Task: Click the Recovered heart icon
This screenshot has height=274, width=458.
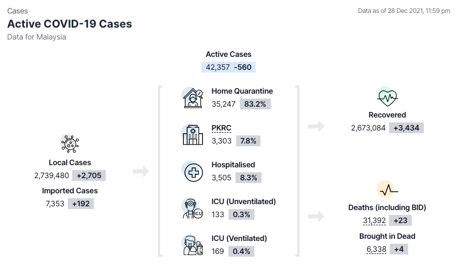Action: 387,97
